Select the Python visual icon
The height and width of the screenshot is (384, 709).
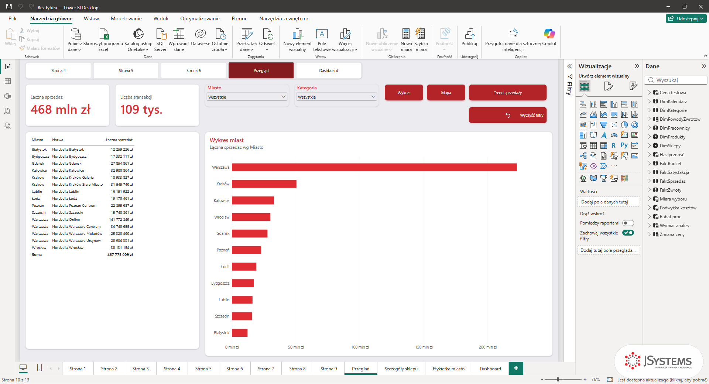[624, 145]
